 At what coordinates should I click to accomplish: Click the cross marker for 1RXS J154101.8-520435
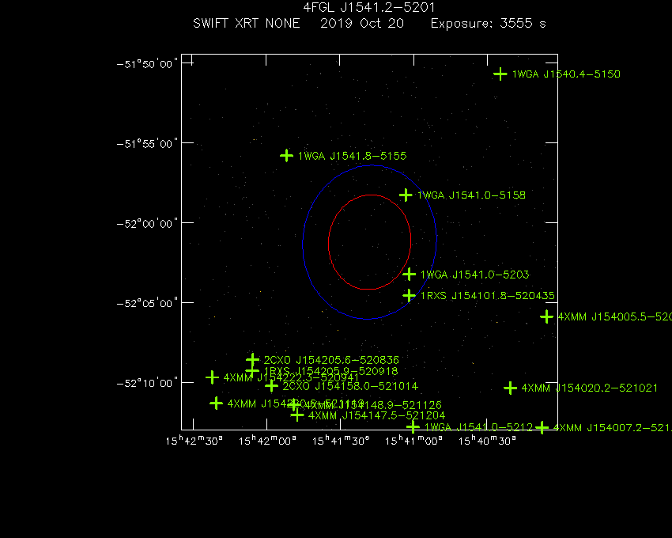coord(409,295)
